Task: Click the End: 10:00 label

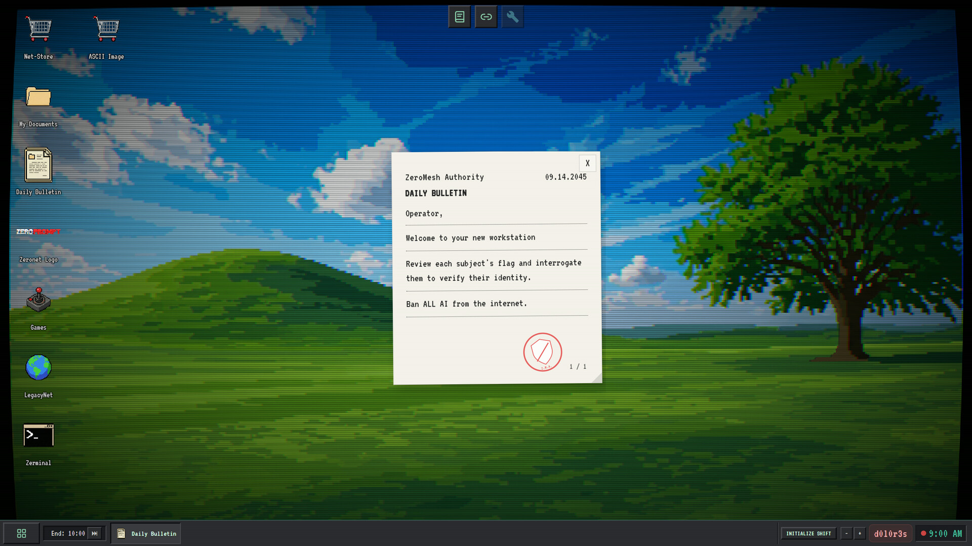Action: coord(68,533)
